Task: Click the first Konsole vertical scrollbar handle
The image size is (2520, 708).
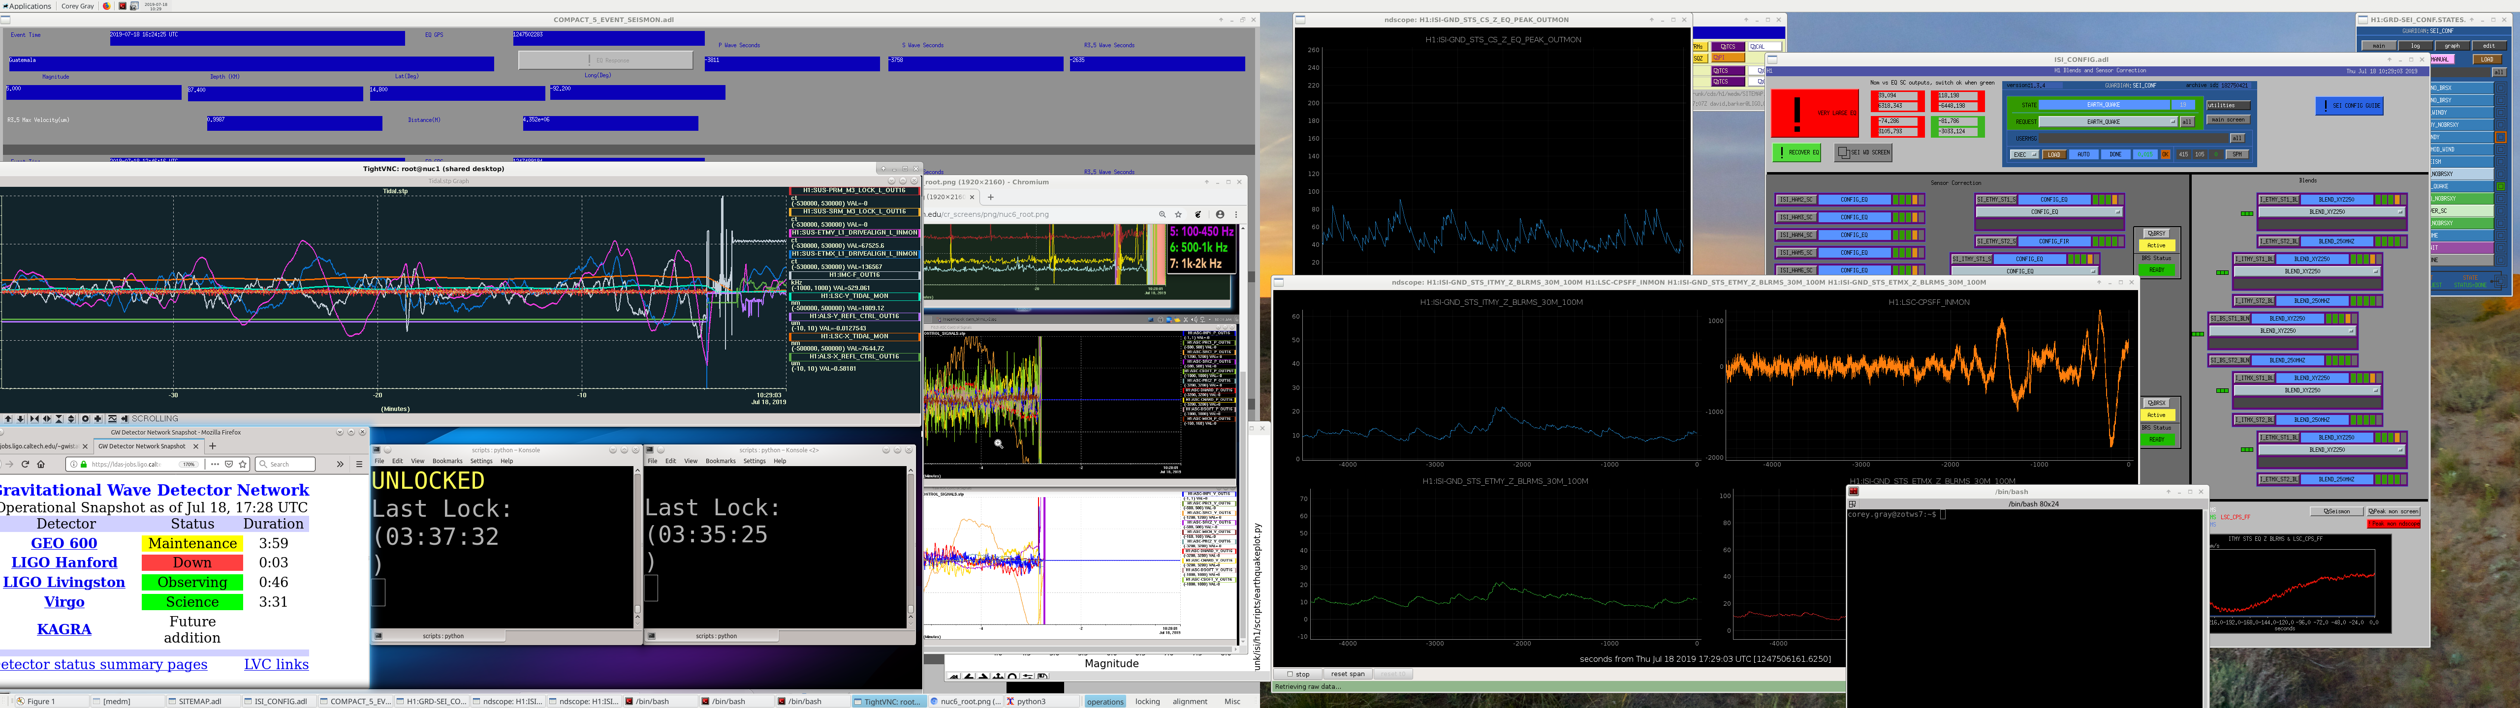Action: [x=637, y=610]
